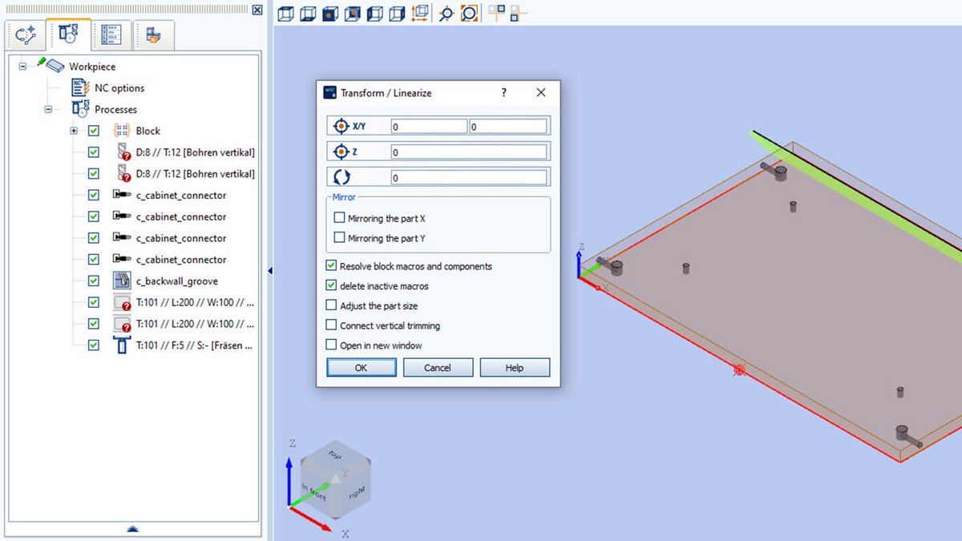Collapse the Workpiece tree root

coord(22,66)
